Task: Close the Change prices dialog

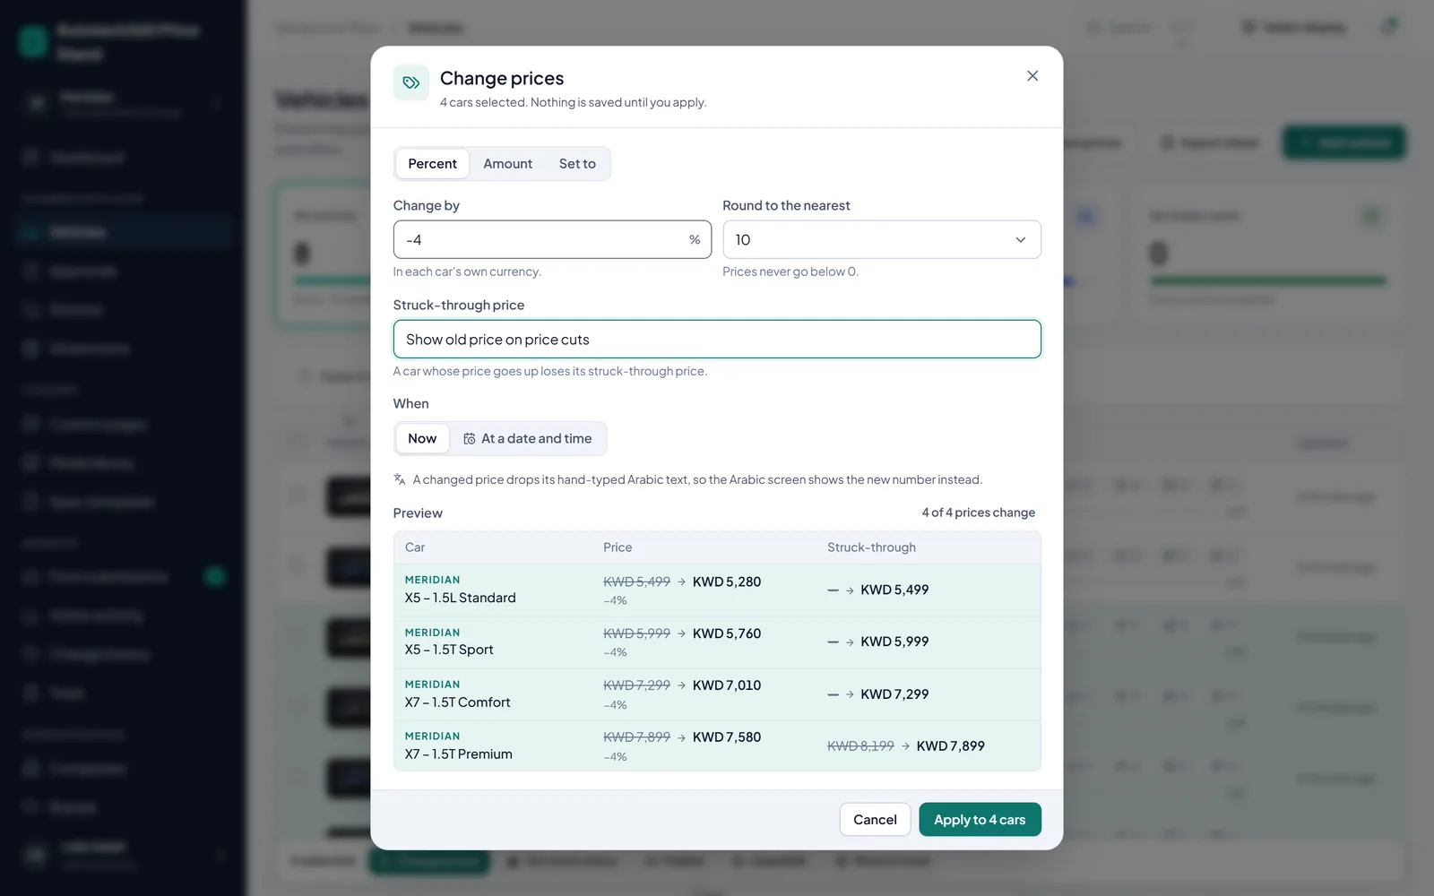Action: click(1032, 76)
